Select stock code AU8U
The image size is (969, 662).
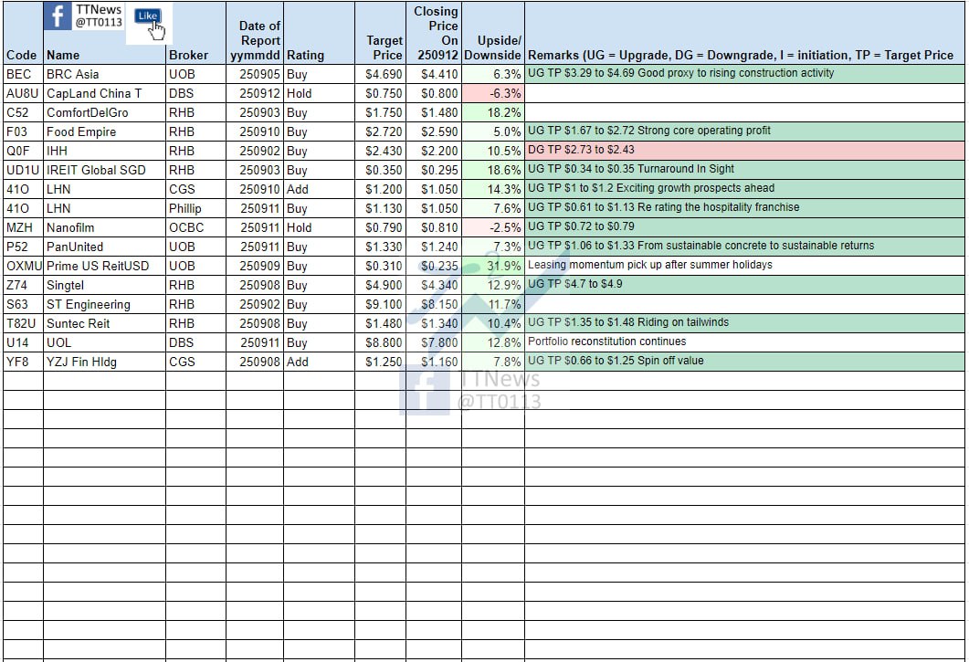[x=22, y=93]
